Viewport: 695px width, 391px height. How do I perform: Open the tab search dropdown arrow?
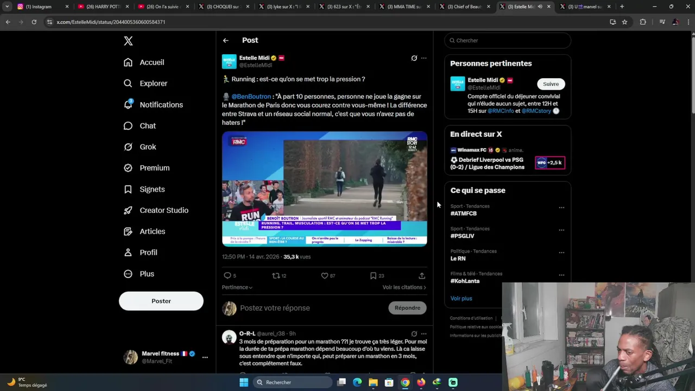pos(7,7)
